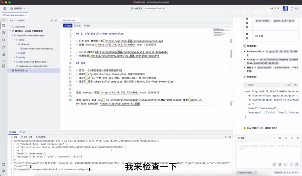Click the user avatar icon in top-right

pyautogui.click(x=285, y=8)
